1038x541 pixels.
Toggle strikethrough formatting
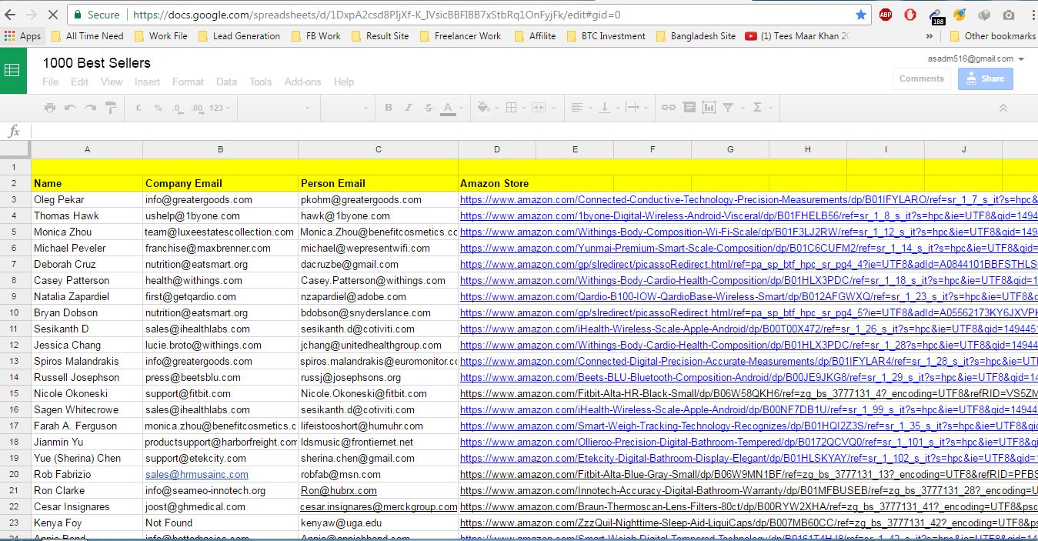point(428,108)
